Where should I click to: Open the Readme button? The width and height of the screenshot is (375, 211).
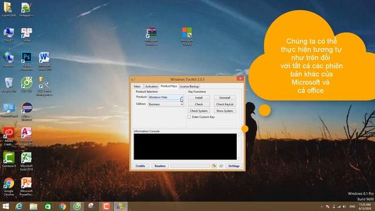(160, 166)
